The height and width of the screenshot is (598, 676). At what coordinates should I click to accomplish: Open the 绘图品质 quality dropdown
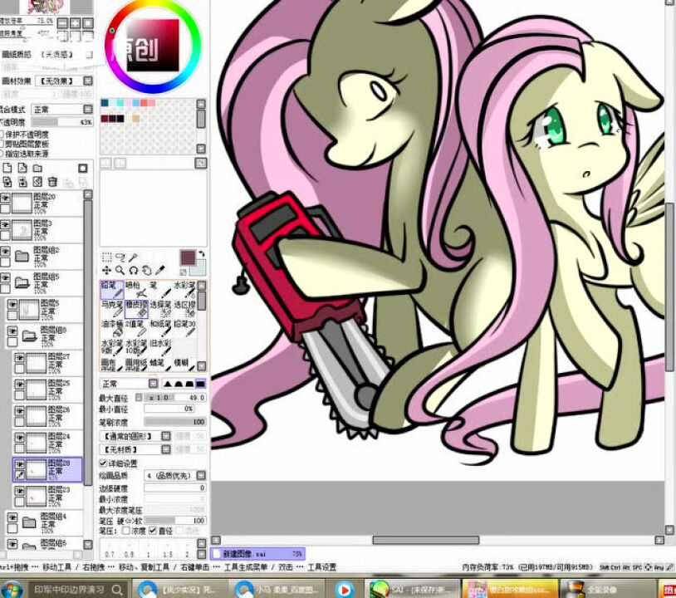[x=174, y=476]
